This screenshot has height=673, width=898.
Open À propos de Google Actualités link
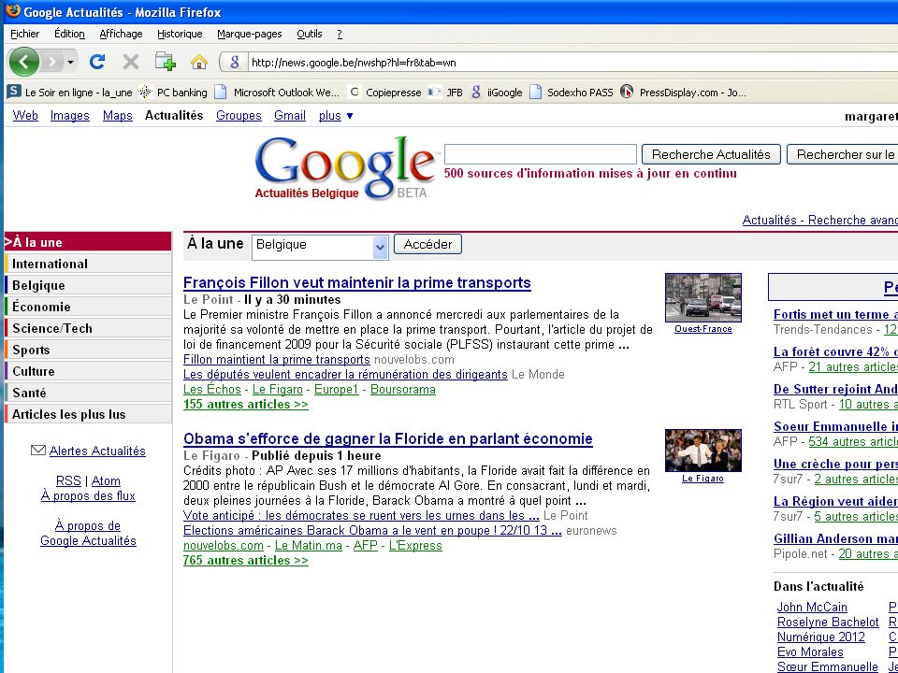[x=88, y=533]
